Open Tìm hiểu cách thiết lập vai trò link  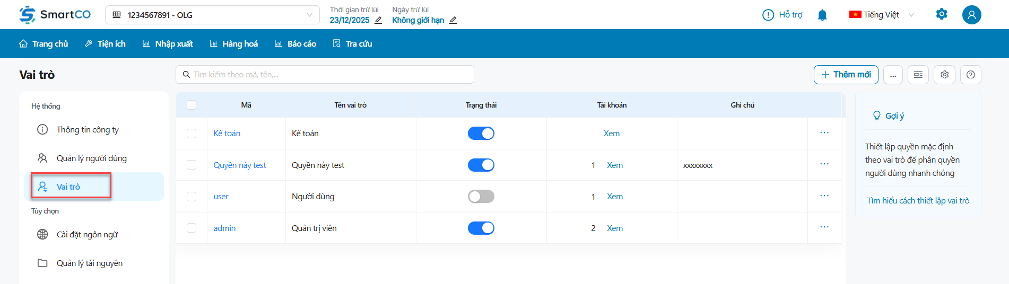(918, 200)
